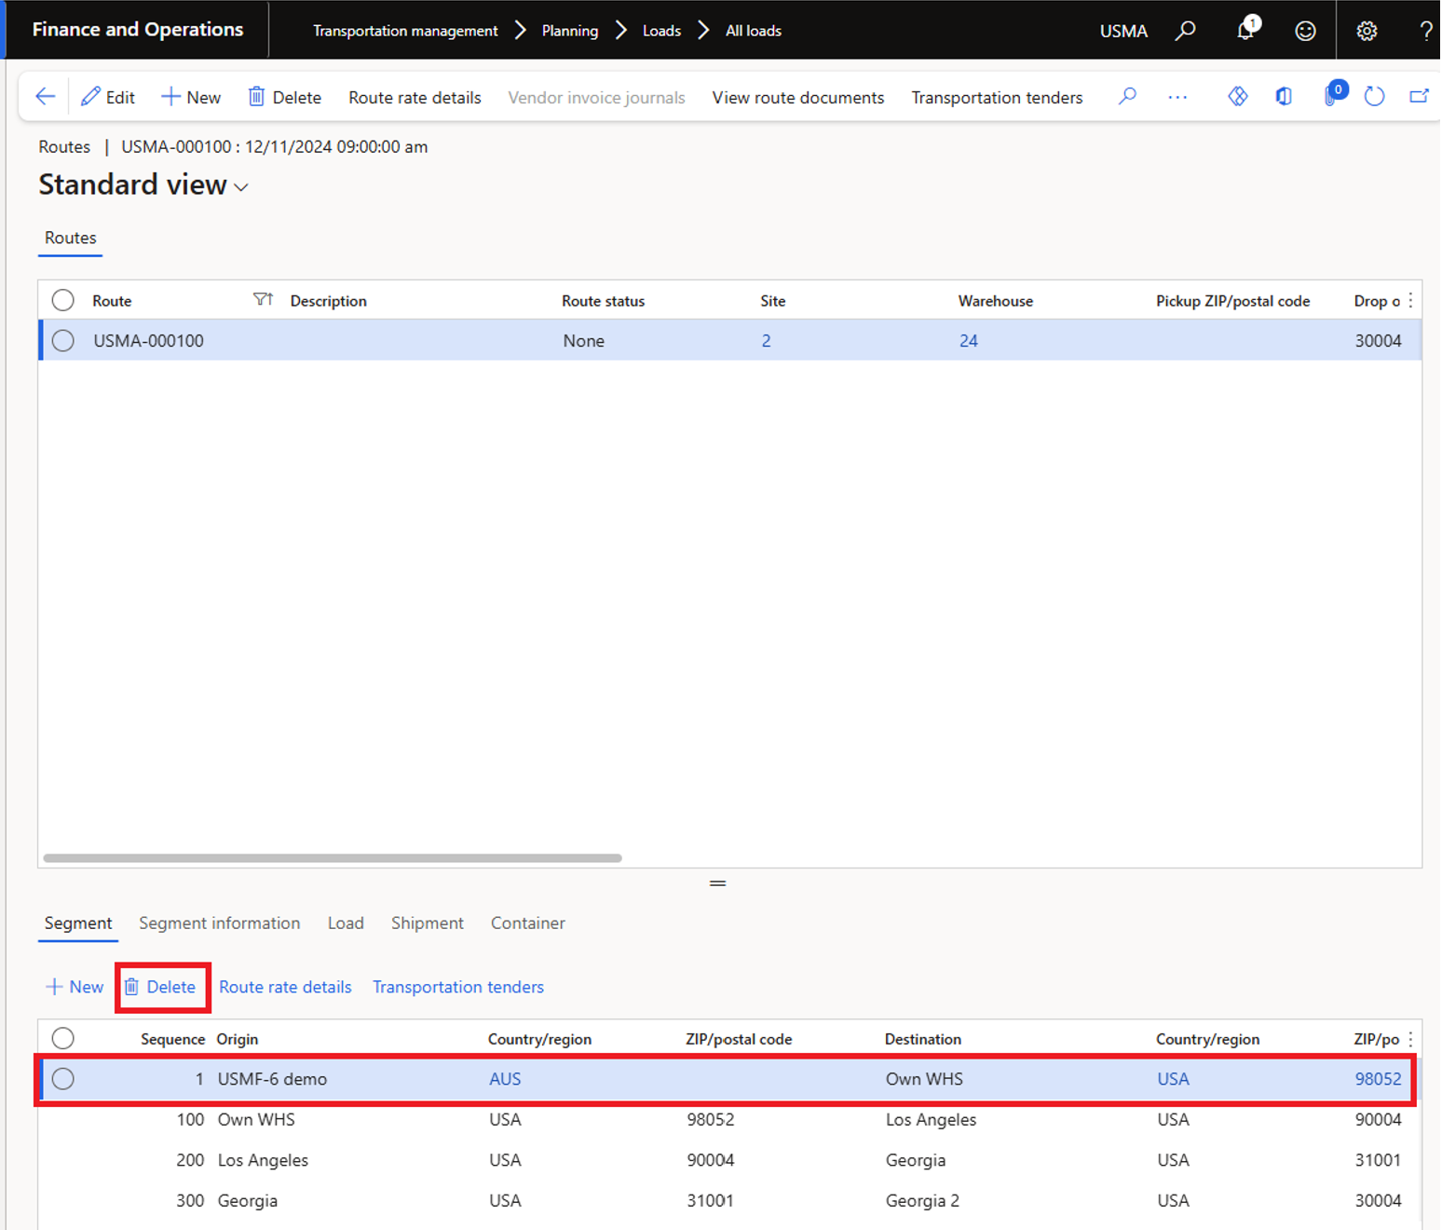Screen dimensions: 1442x1230
Task: Delete the selected segment
Action: pos(160,987)
